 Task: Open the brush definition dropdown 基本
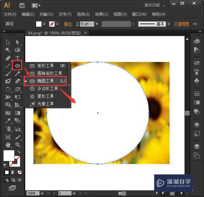point(169,24)
